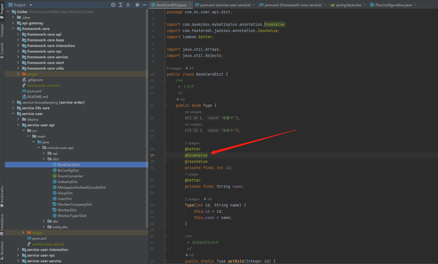438x264 pixels.
Task: Collapse the Codes root project node
Action: [x=8, y=12]
